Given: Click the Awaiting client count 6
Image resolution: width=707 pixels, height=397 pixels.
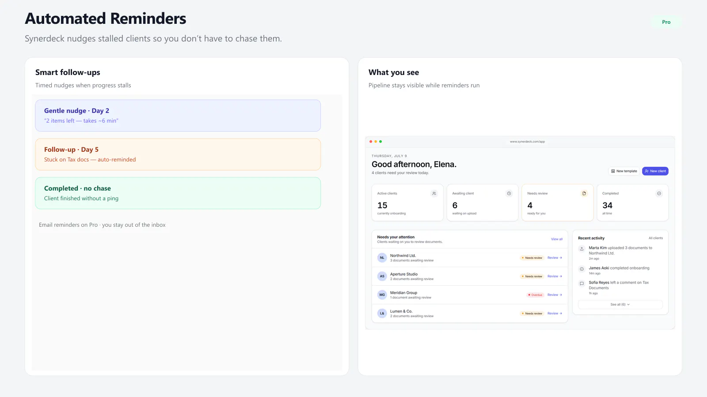Looking at the screenshot, I should [x=455, y=206].
